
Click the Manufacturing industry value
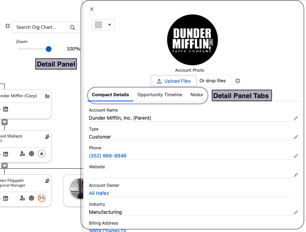pos(105,212)
